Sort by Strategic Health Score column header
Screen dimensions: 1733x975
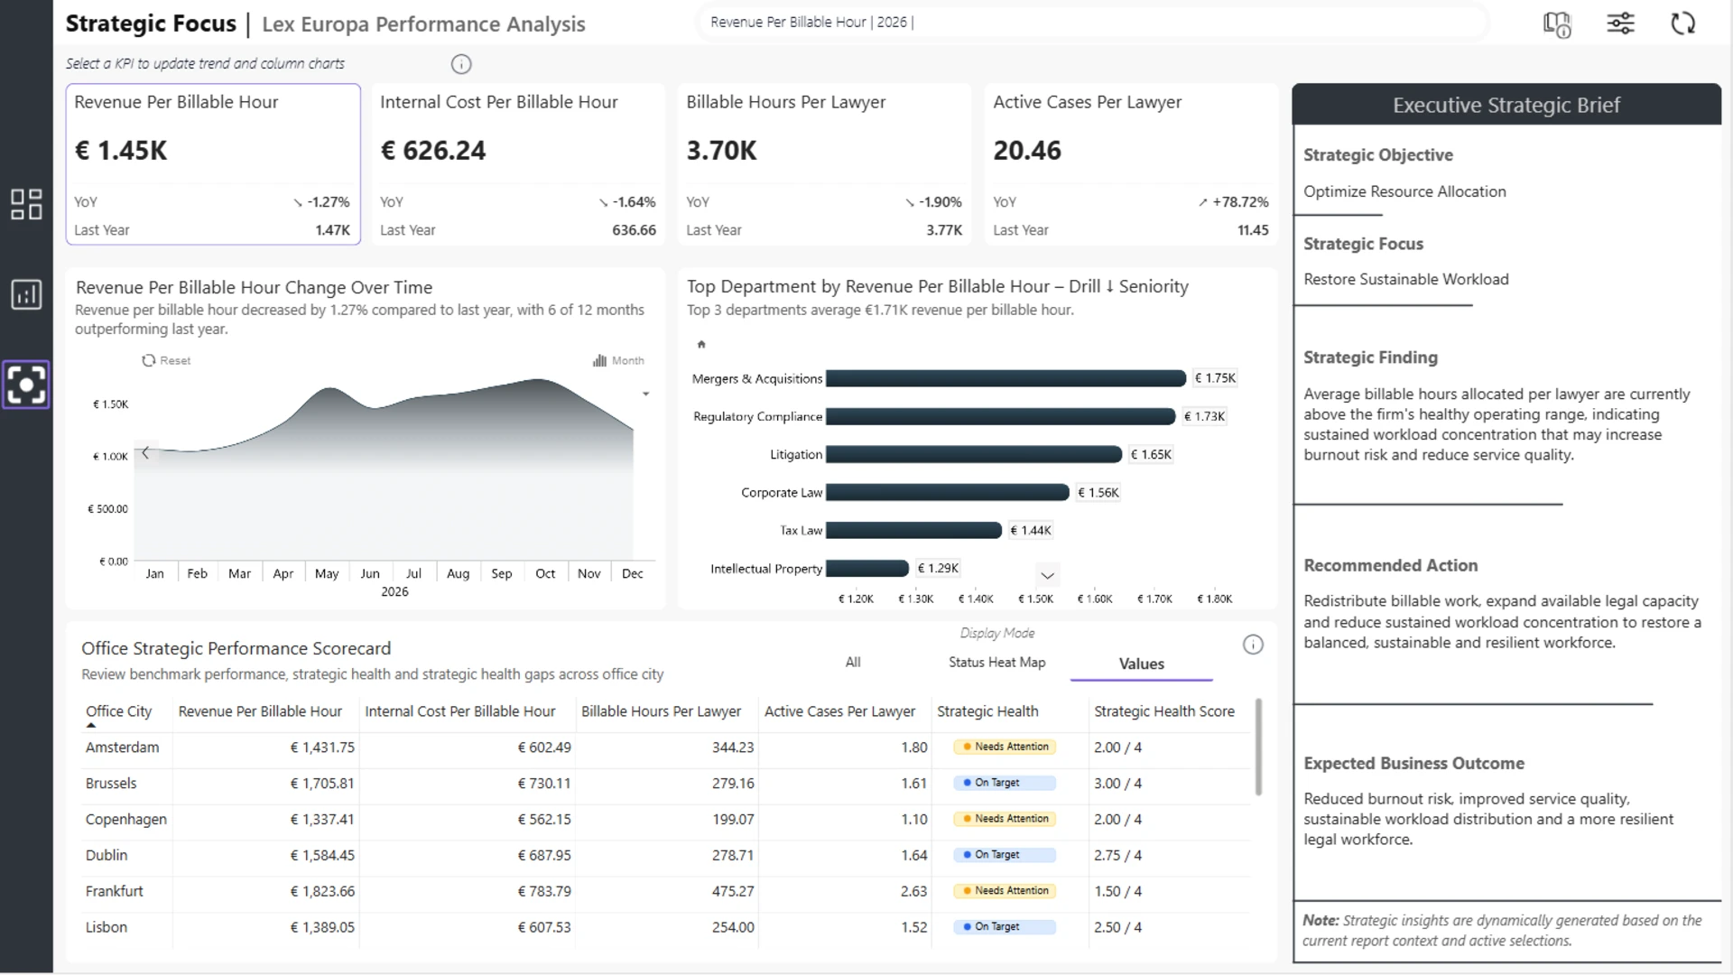1164,711
